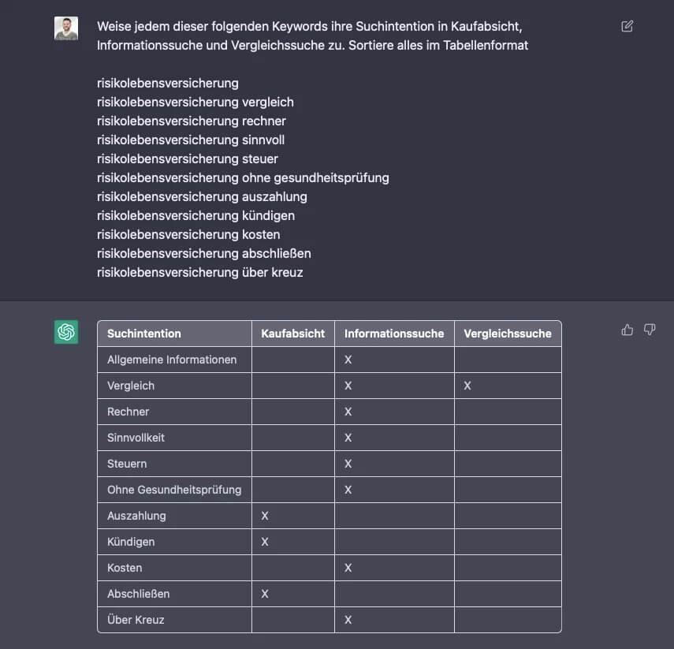Click the Über Kreuz row label

pyautogui.click(x=136, y=620)
